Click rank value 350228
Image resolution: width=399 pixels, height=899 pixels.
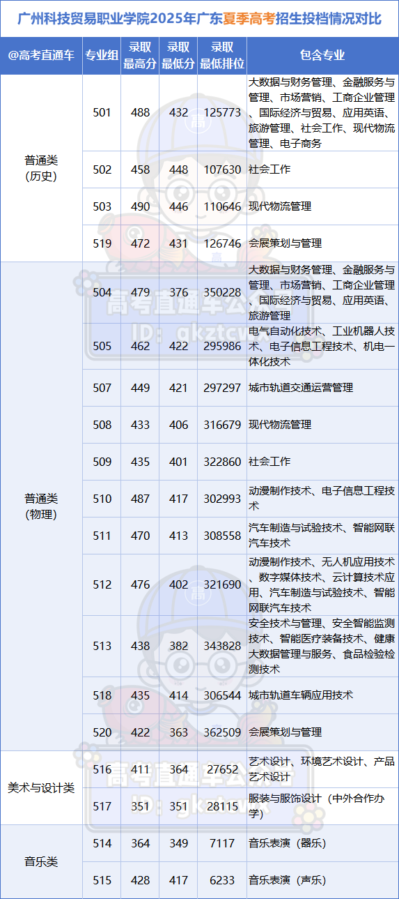click(x=222, y=292)
